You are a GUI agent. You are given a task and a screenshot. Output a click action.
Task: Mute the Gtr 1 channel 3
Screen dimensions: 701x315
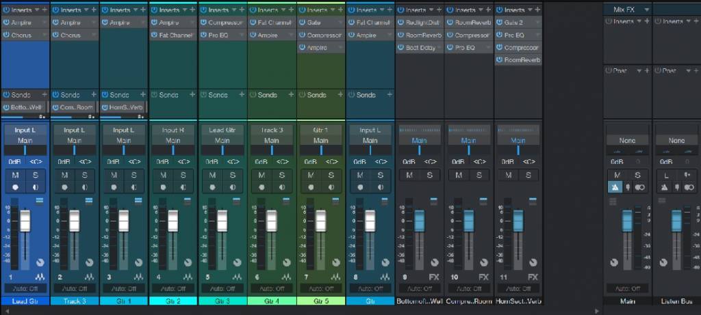tap(114, 175)
